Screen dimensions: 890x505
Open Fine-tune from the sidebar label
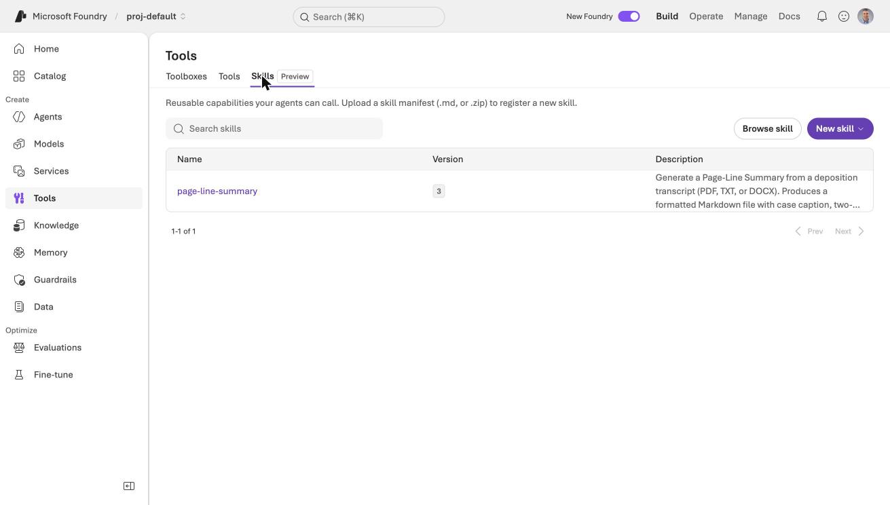click(x=54, y=375)
